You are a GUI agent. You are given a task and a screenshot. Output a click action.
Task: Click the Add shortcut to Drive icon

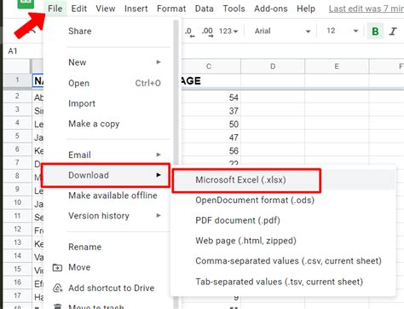coord(58,288)
